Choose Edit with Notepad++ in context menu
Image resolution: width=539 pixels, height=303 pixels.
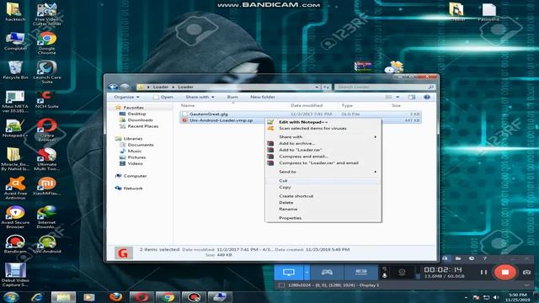323,122
